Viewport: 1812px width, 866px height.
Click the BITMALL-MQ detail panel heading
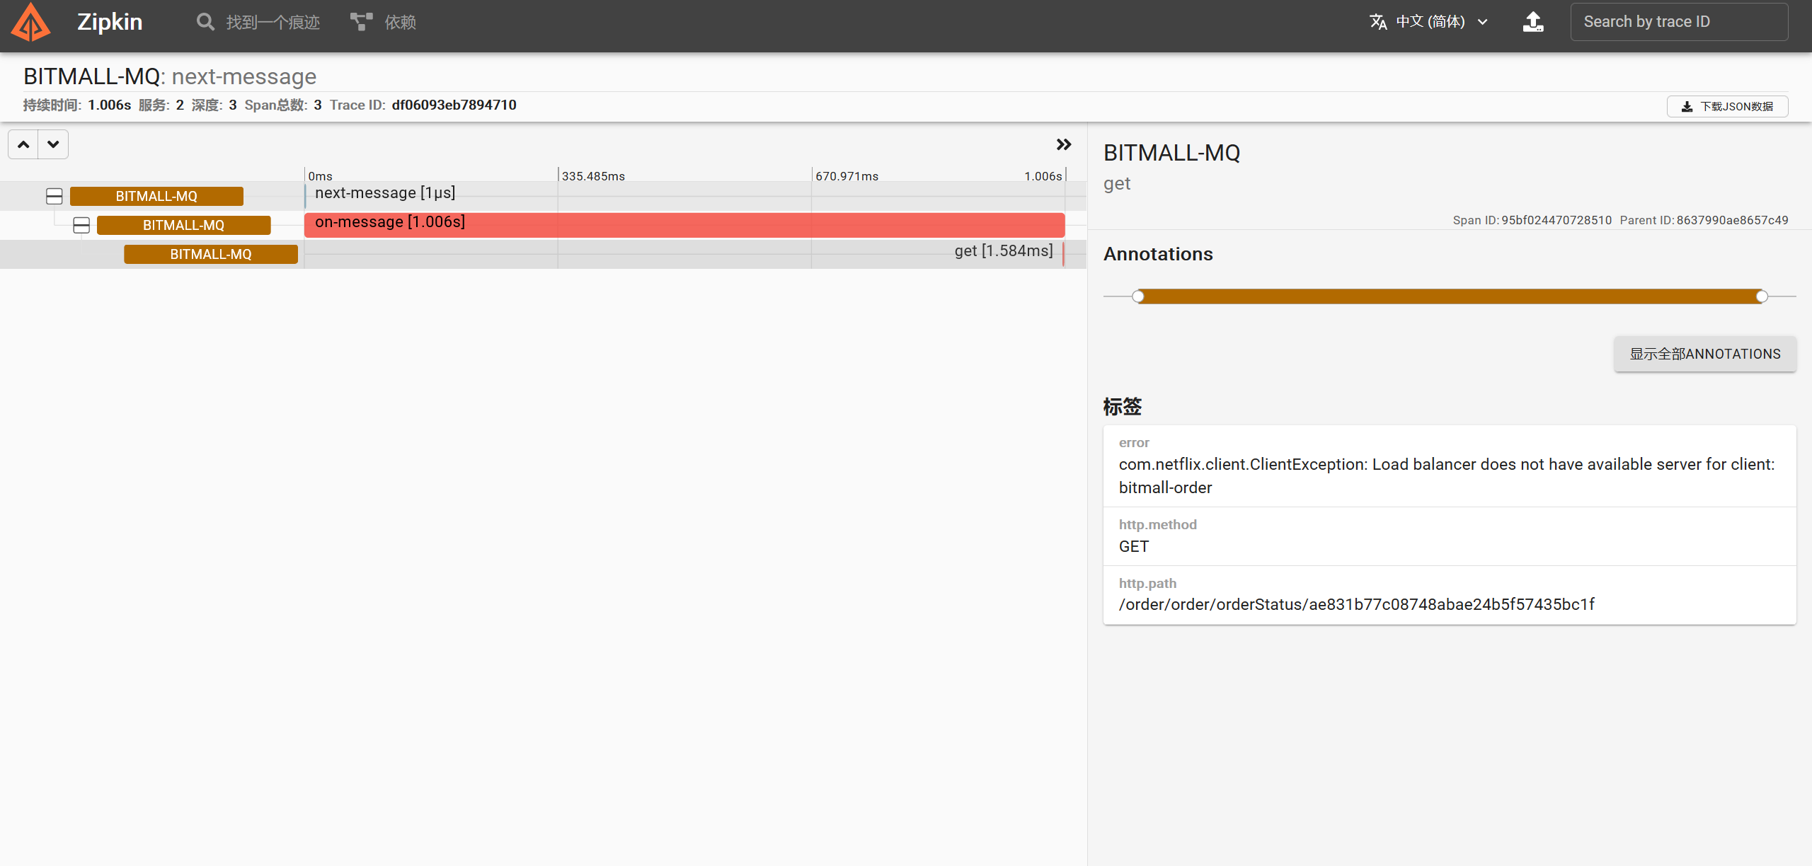pos(1171,153)
